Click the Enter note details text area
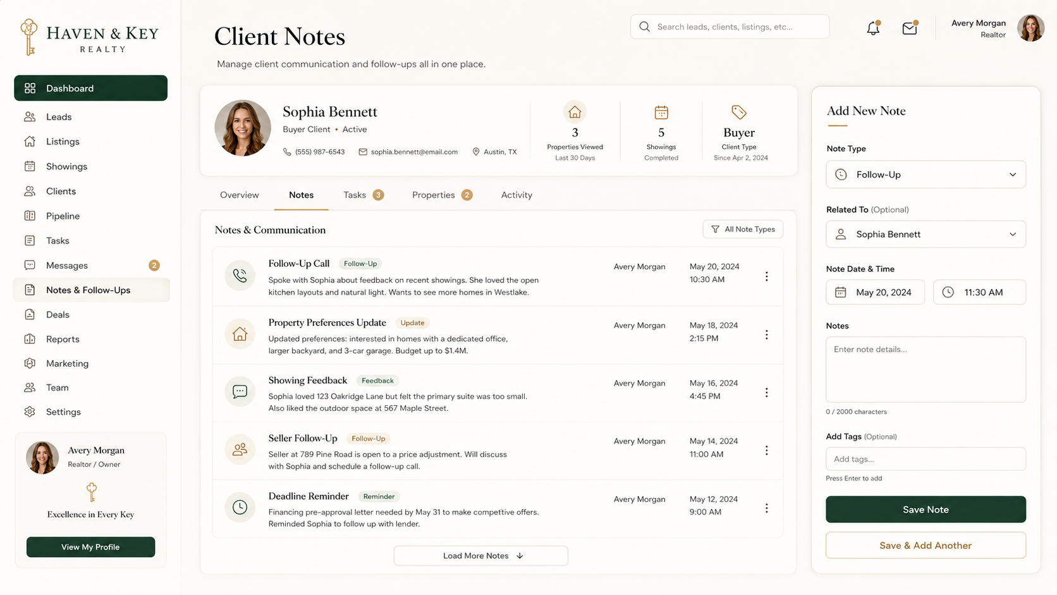Image resolution: width=1057 pixels, height=595 pixels. (926, 369)
